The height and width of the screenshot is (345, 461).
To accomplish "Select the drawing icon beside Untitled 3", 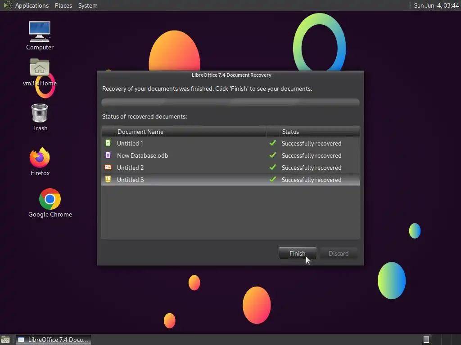I will coord(108,179).
